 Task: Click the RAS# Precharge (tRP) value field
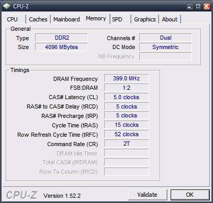point(127,116)
